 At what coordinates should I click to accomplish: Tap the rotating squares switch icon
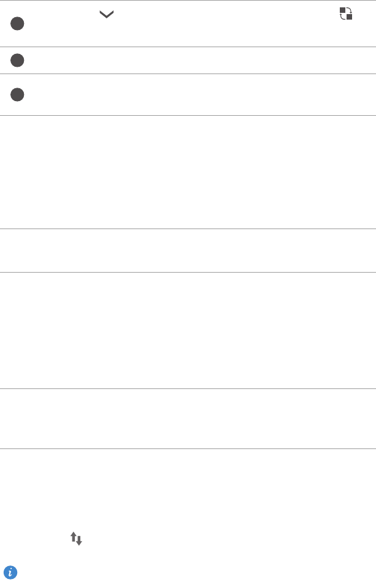click(x=346, y=13)
